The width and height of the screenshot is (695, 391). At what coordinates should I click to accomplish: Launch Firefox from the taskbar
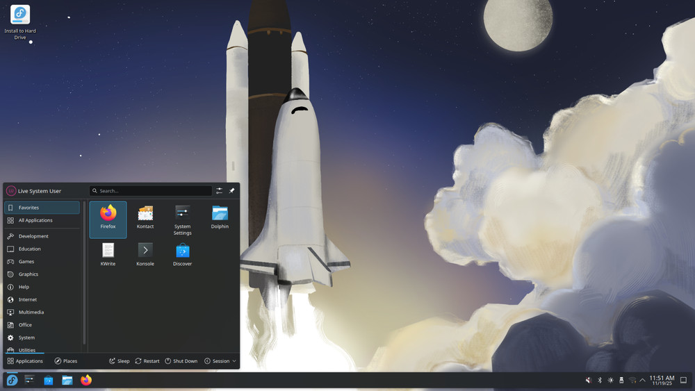pyautogui.click(x=86, y=380)
